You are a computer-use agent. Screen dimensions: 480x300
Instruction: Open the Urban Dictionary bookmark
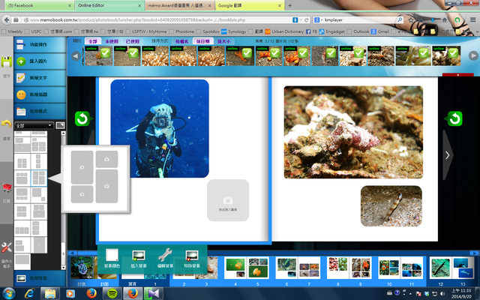point(284,31)
